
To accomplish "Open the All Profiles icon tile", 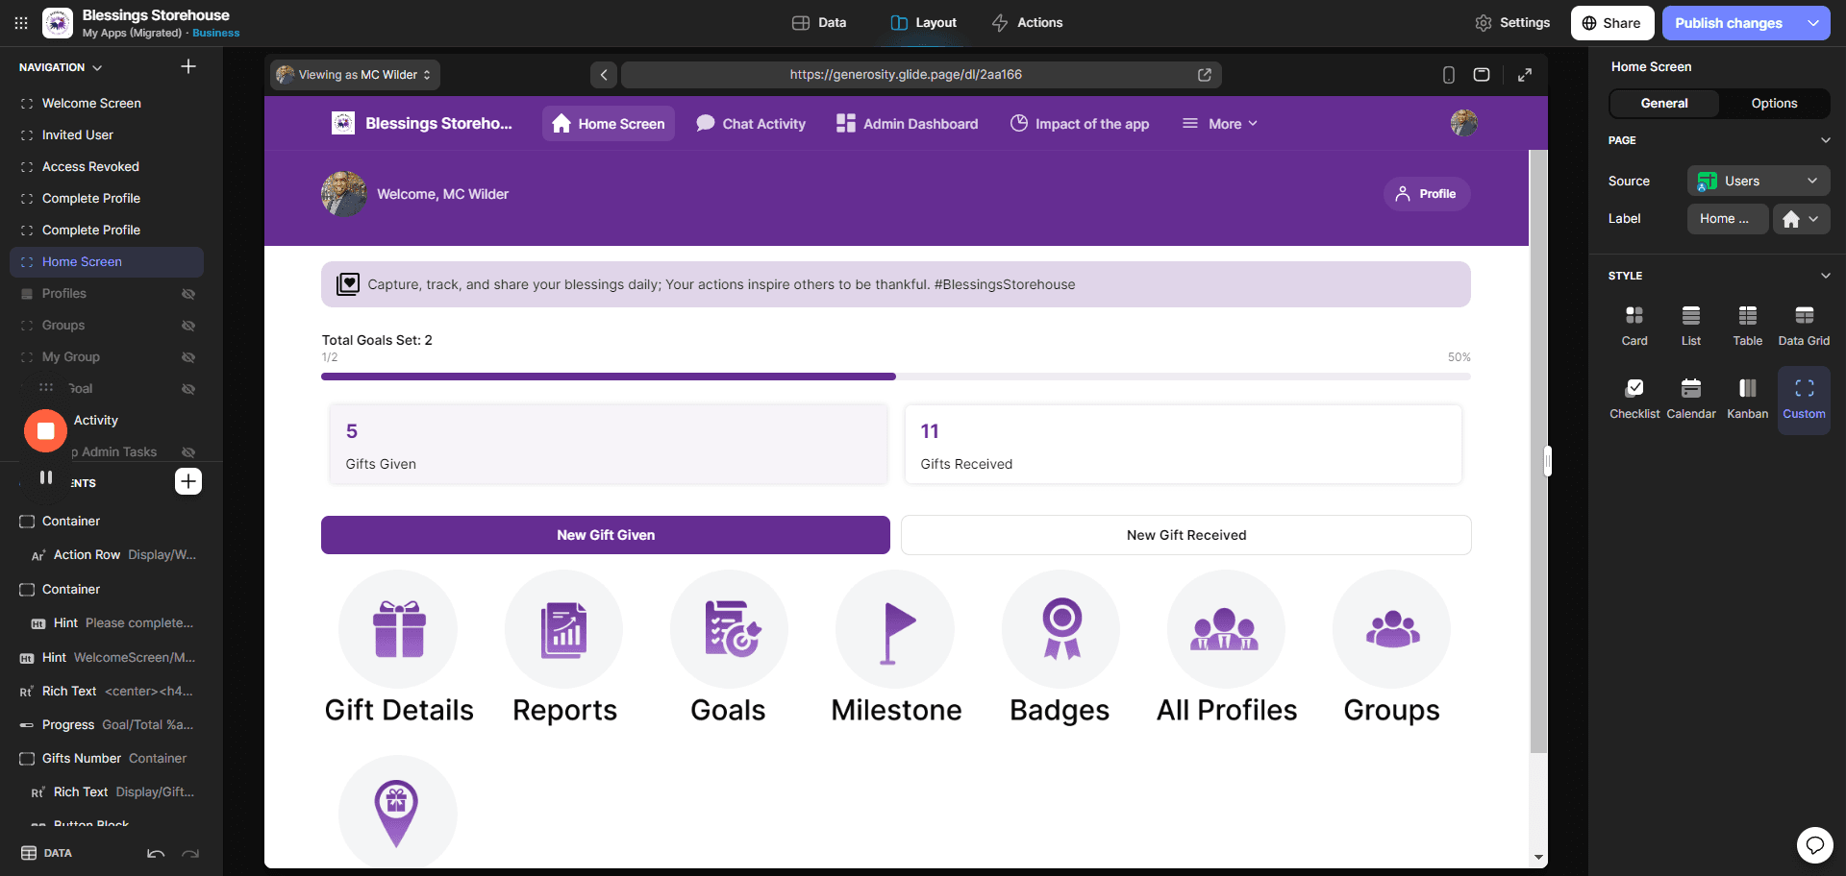I will point(1226,629).
